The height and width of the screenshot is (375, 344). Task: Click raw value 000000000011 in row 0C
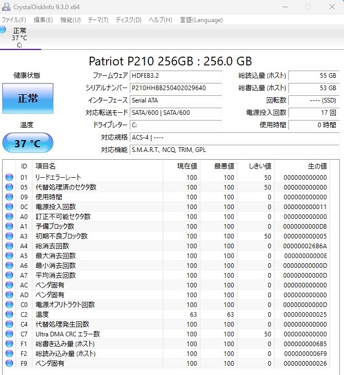305,207
